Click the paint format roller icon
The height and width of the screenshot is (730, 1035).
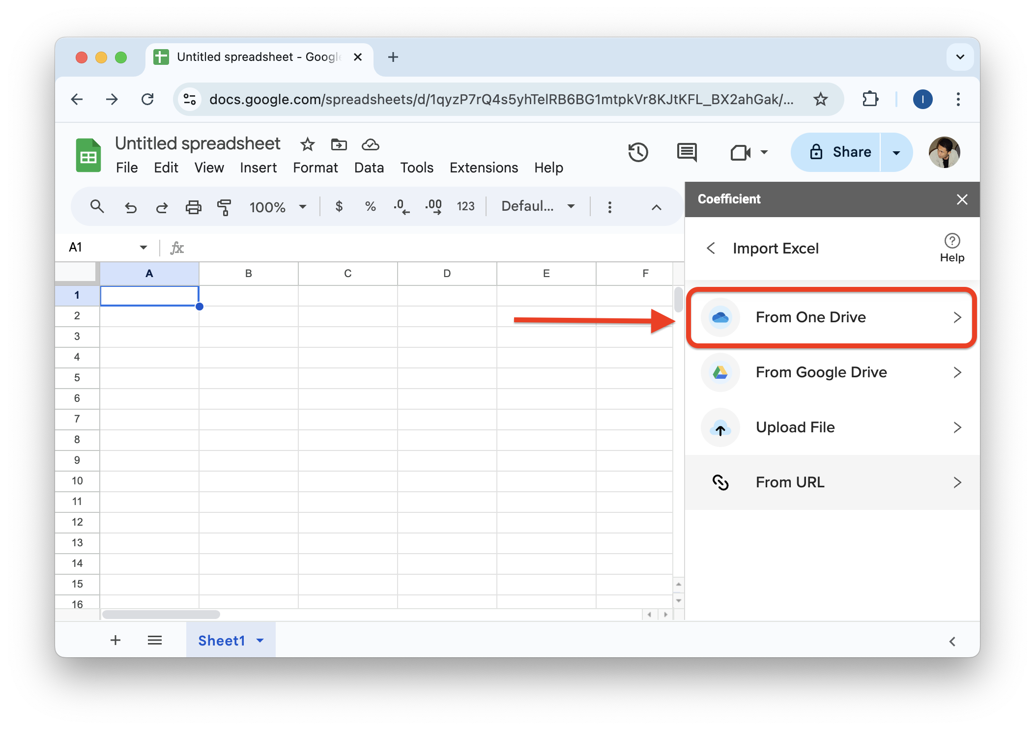(224, 207)
